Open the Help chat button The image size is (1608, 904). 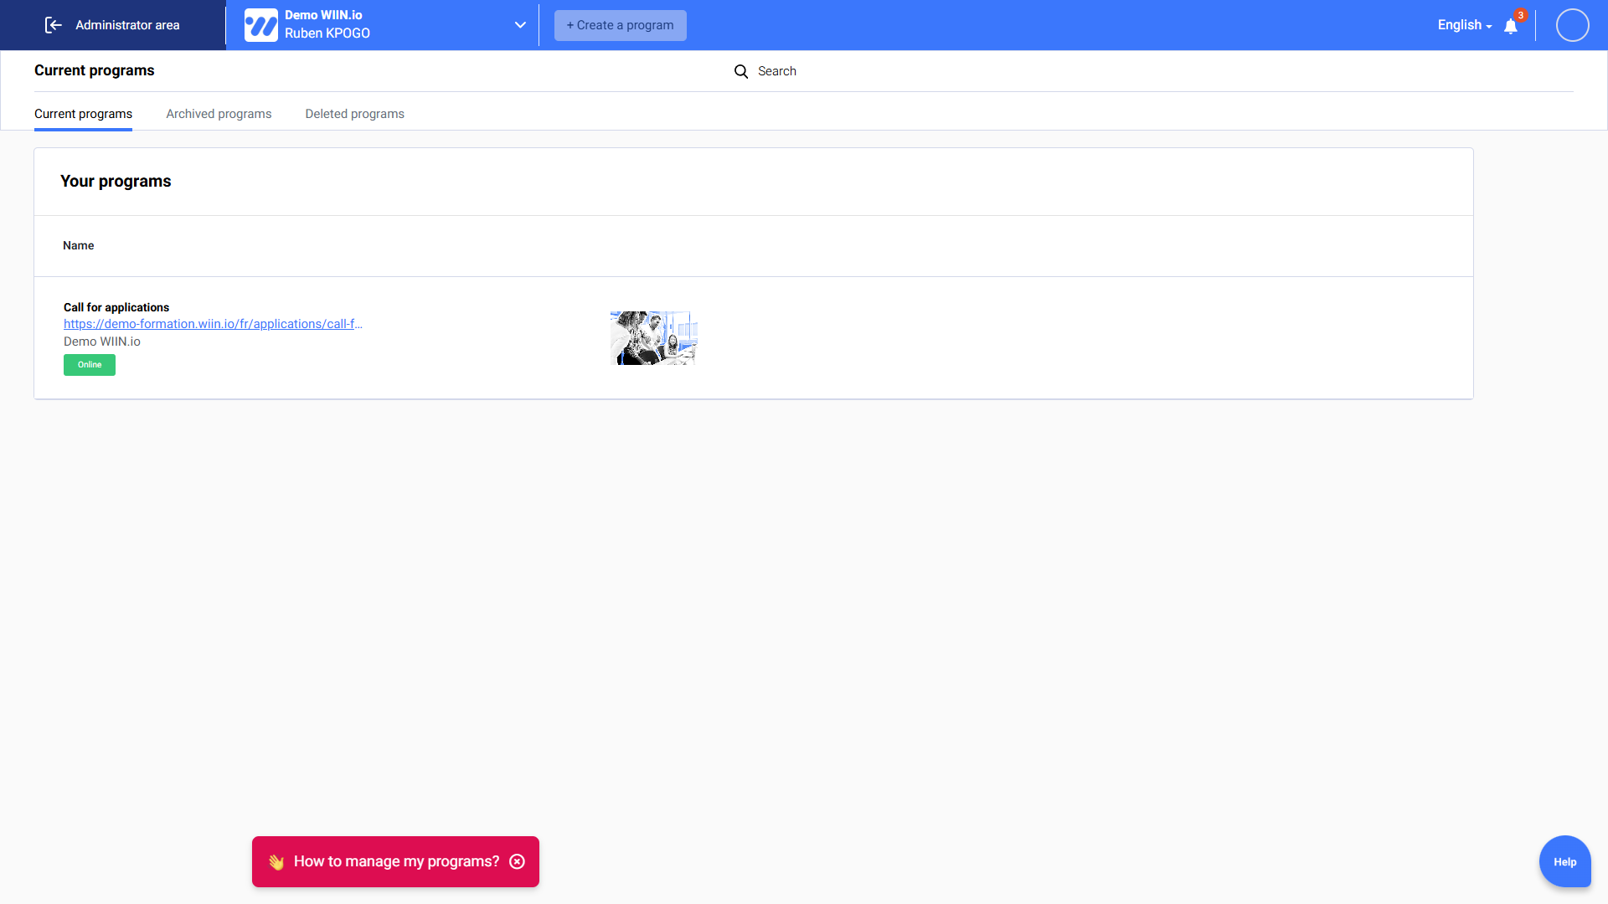point(1564,861)
